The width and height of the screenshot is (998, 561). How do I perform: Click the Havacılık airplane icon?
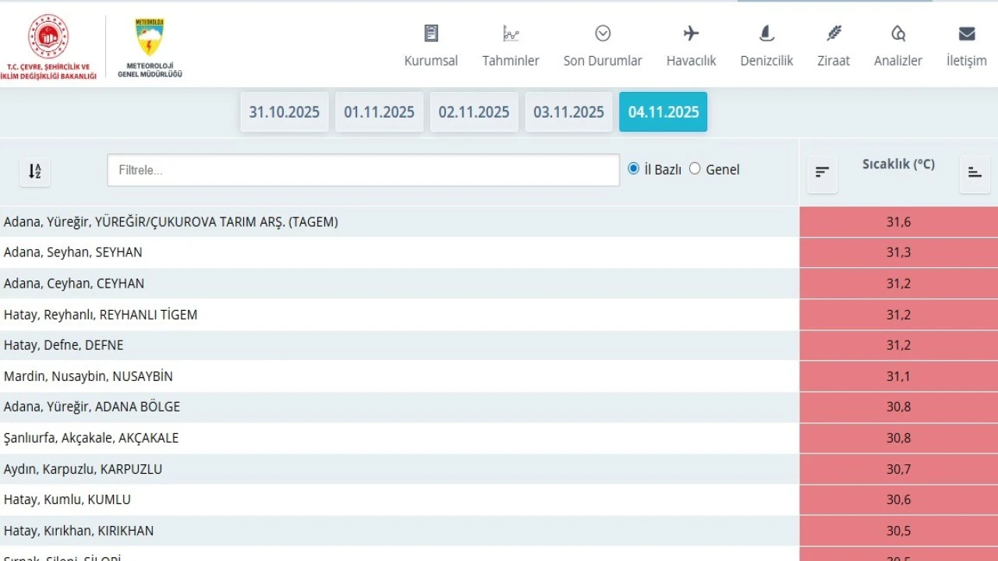[x=691, y=34]
